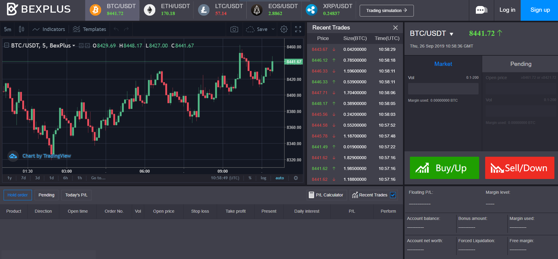This screenshot has height=259, width=558.
Task: Expand the BTC/USDT pair selector arrow
Action: click(x=451, y=34)
